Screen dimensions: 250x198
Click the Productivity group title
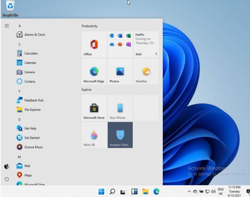89,26
